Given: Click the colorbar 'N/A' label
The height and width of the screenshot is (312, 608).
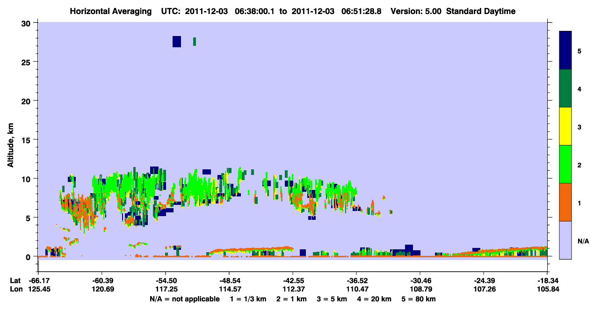Looking at the screenshot, I should (x=583, y=241).
